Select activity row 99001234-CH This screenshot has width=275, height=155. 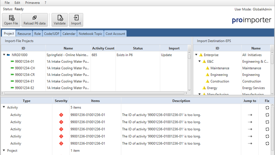(25, 68)
